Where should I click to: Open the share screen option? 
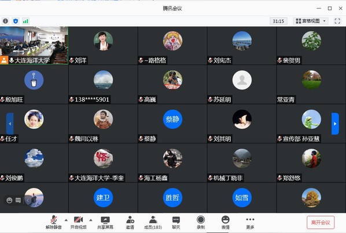click(x=105, y=223)
